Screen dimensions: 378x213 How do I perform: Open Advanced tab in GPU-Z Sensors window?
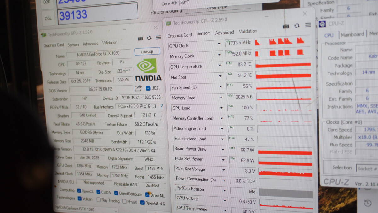click(x=225, y=33)
